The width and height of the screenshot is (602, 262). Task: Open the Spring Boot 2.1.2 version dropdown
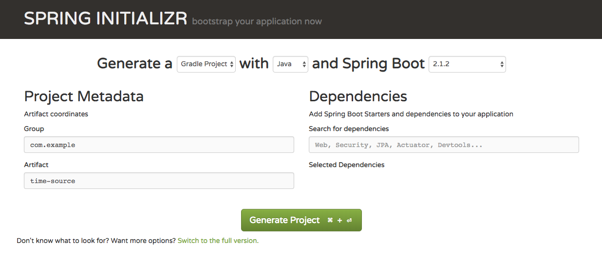pyautogui.click(x=467, y=64)
